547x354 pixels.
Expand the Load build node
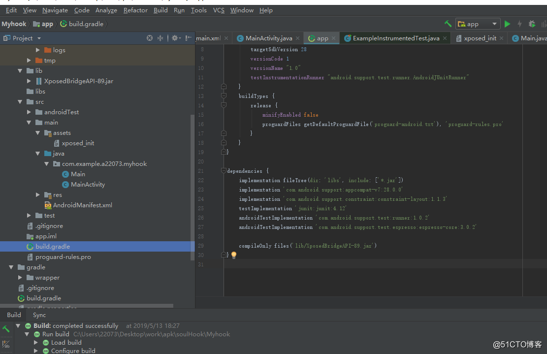click(35, 343)
